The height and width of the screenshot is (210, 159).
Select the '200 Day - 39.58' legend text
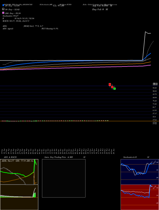pos(13,13)
